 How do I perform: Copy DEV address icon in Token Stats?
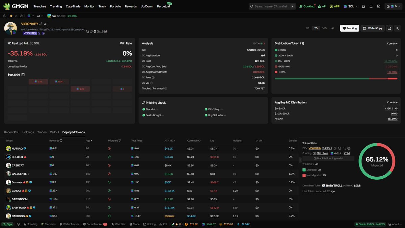coord(335,148)
